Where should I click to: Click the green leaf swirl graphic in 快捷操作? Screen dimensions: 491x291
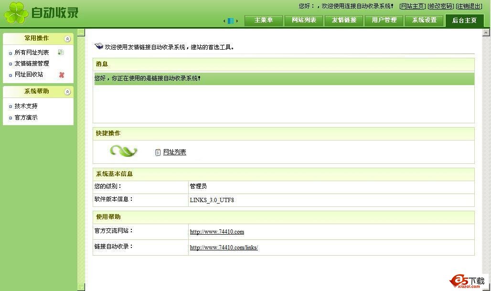pyautogui.click(x=124, y=151)
